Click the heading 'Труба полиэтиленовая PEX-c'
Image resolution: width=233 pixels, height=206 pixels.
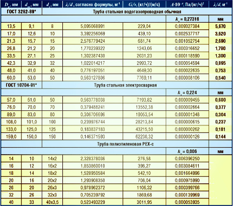125,144
